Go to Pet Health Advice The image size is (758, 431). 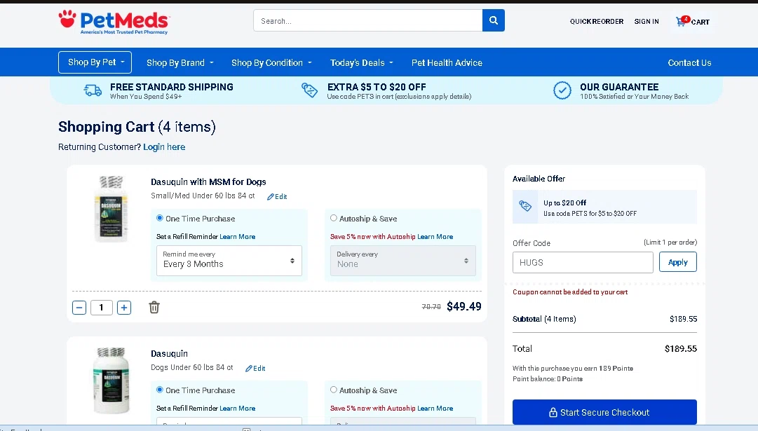447,63
